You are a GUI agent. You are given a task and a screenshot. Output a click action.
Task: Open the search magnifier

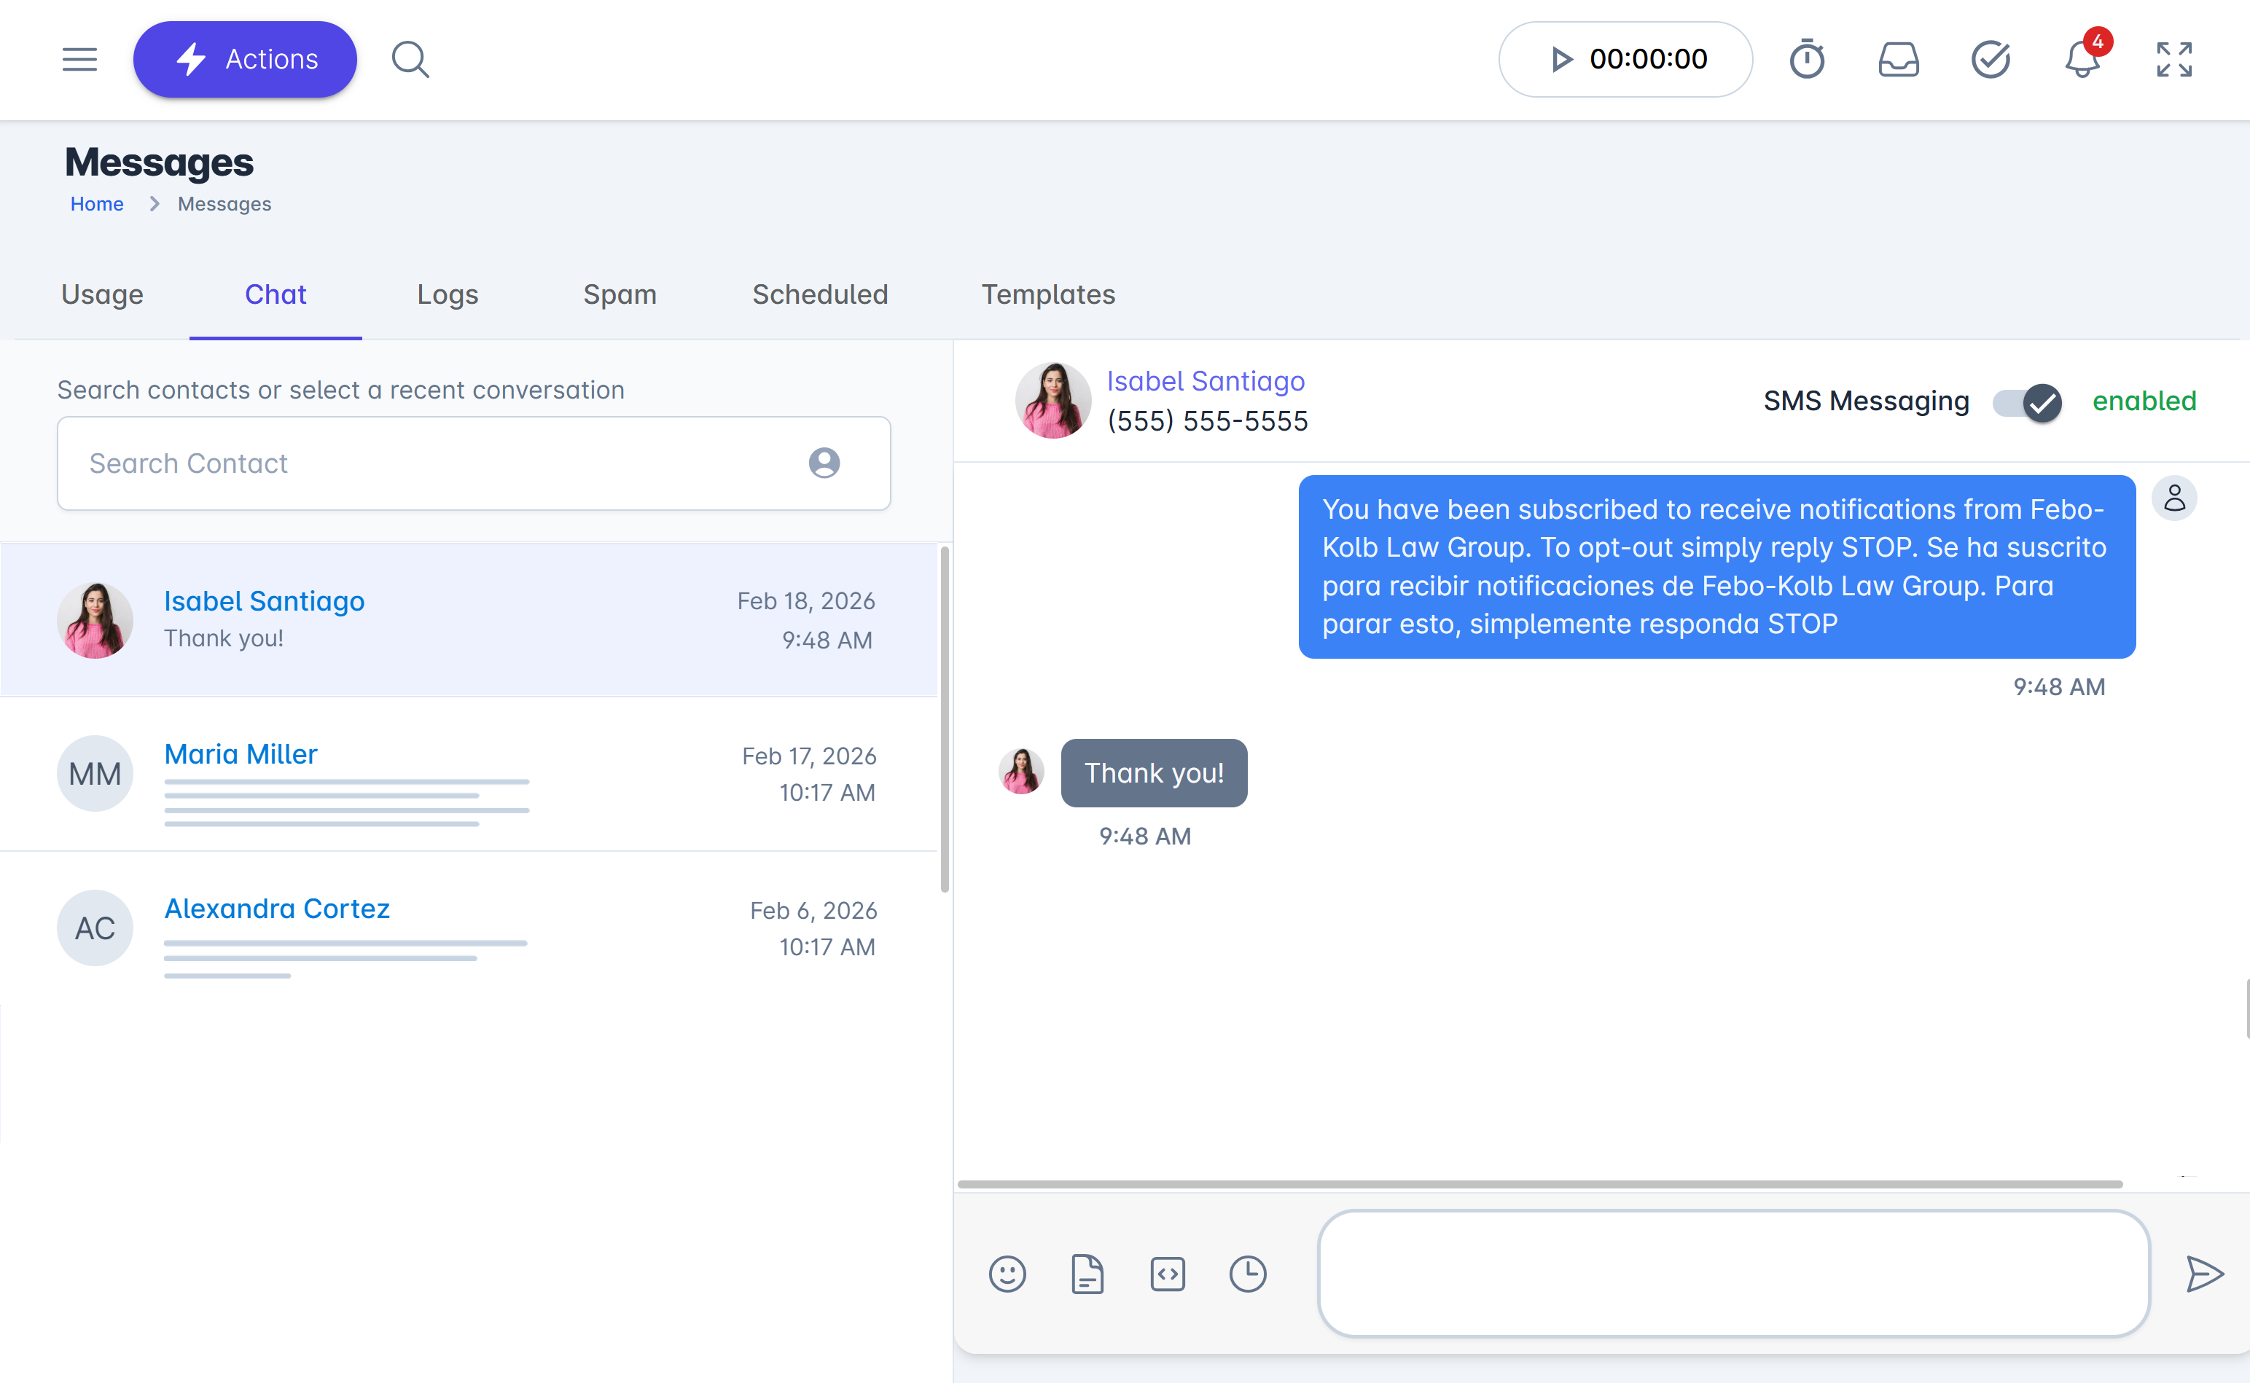[410, 58]
